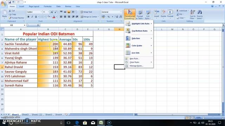Click AutoSum
The height and width of the screenshot is (126, 225).
click(182, 11)
